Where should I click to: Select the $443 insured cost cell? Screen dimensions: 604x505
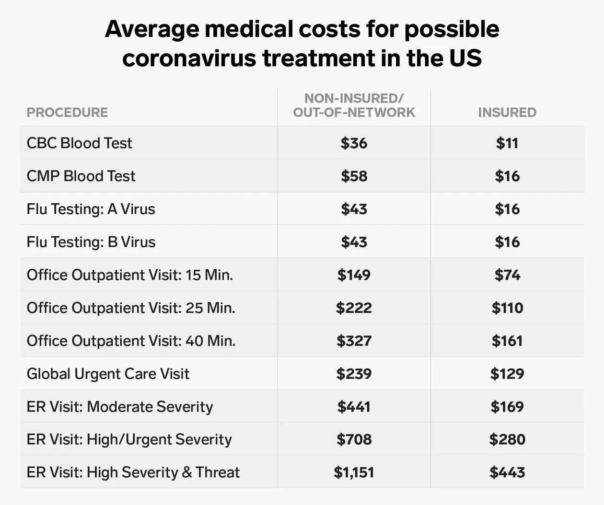tap(507, 472)
